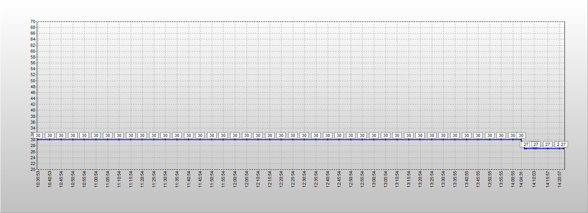Choose the 22 y-axis scale label

point(33,163)
